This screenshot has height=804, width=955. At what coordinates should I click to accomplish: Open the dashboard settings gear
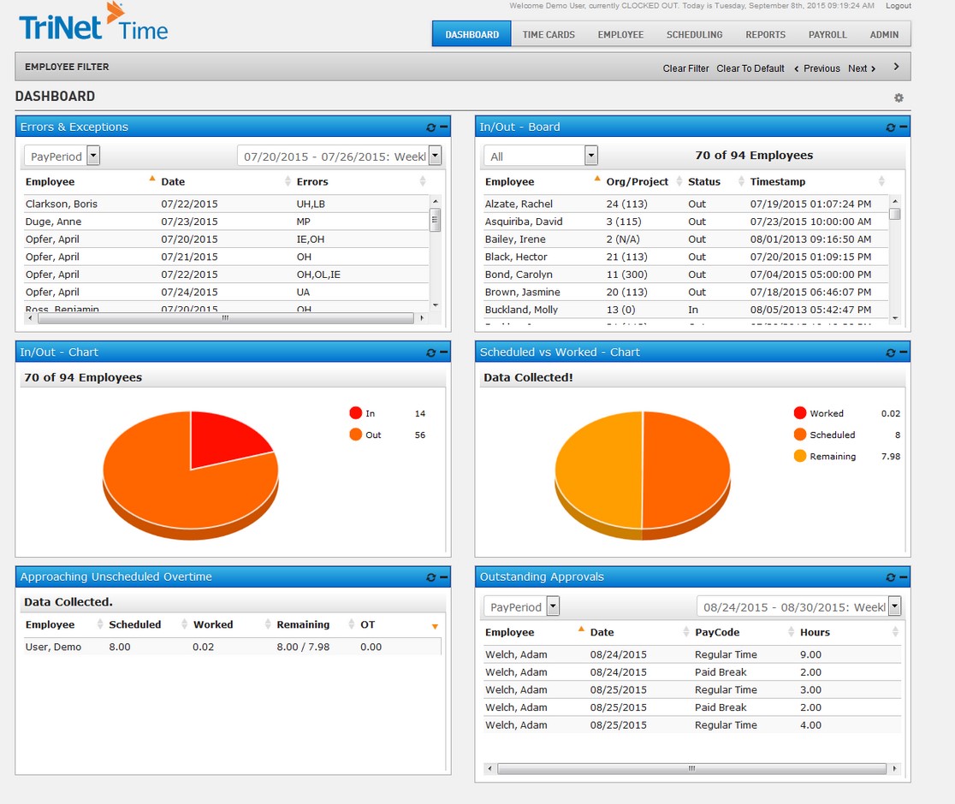[x=899, y=98]
